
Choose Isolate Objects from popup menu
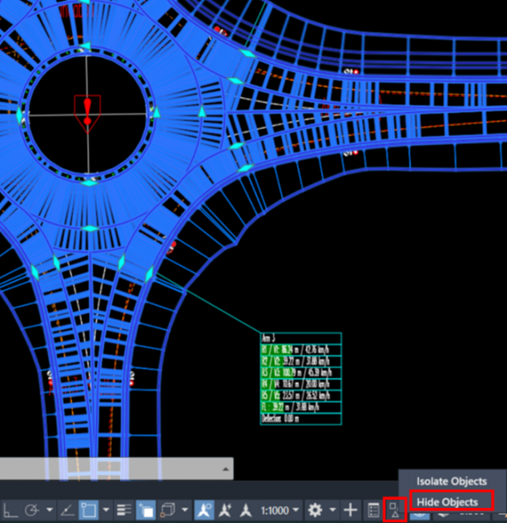coord(451,482)
